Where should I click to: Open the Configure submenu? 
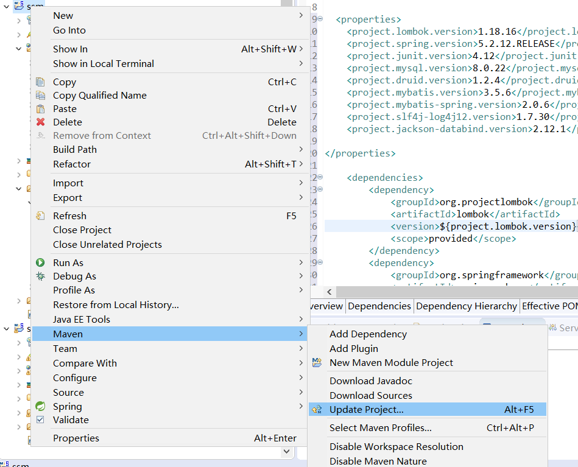pos(169,378)
